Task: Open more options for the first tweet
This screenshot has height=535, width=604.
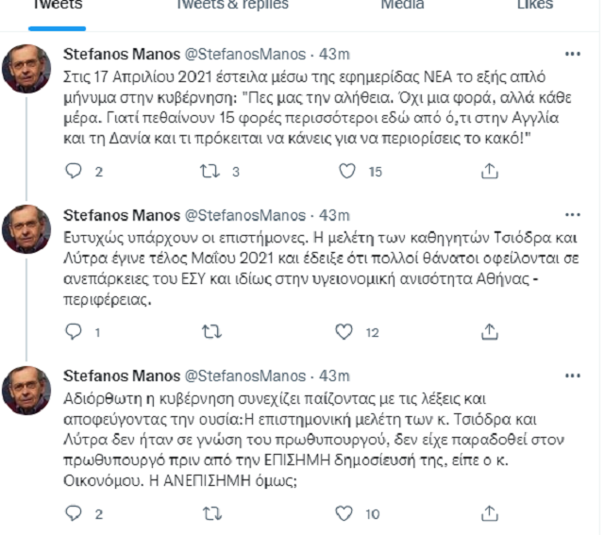Action: coord(572,54)
